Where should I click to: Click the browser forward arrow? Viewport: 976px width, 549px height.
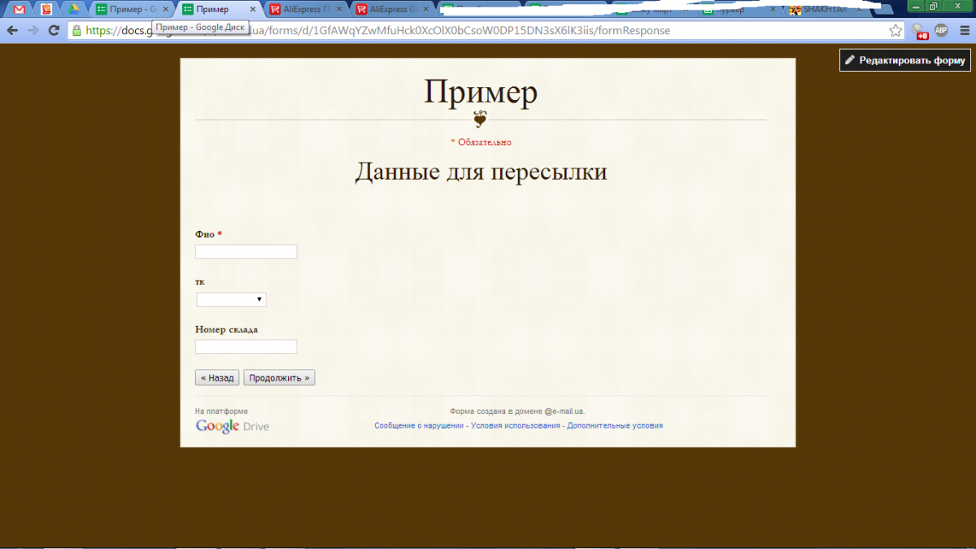33,31
